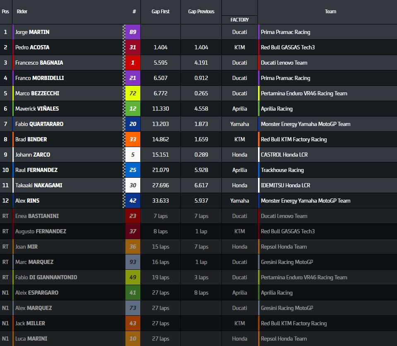The image size is (397, 346).
Task: Click the Trackhouse Racing team name
Action: pos(282,170)
